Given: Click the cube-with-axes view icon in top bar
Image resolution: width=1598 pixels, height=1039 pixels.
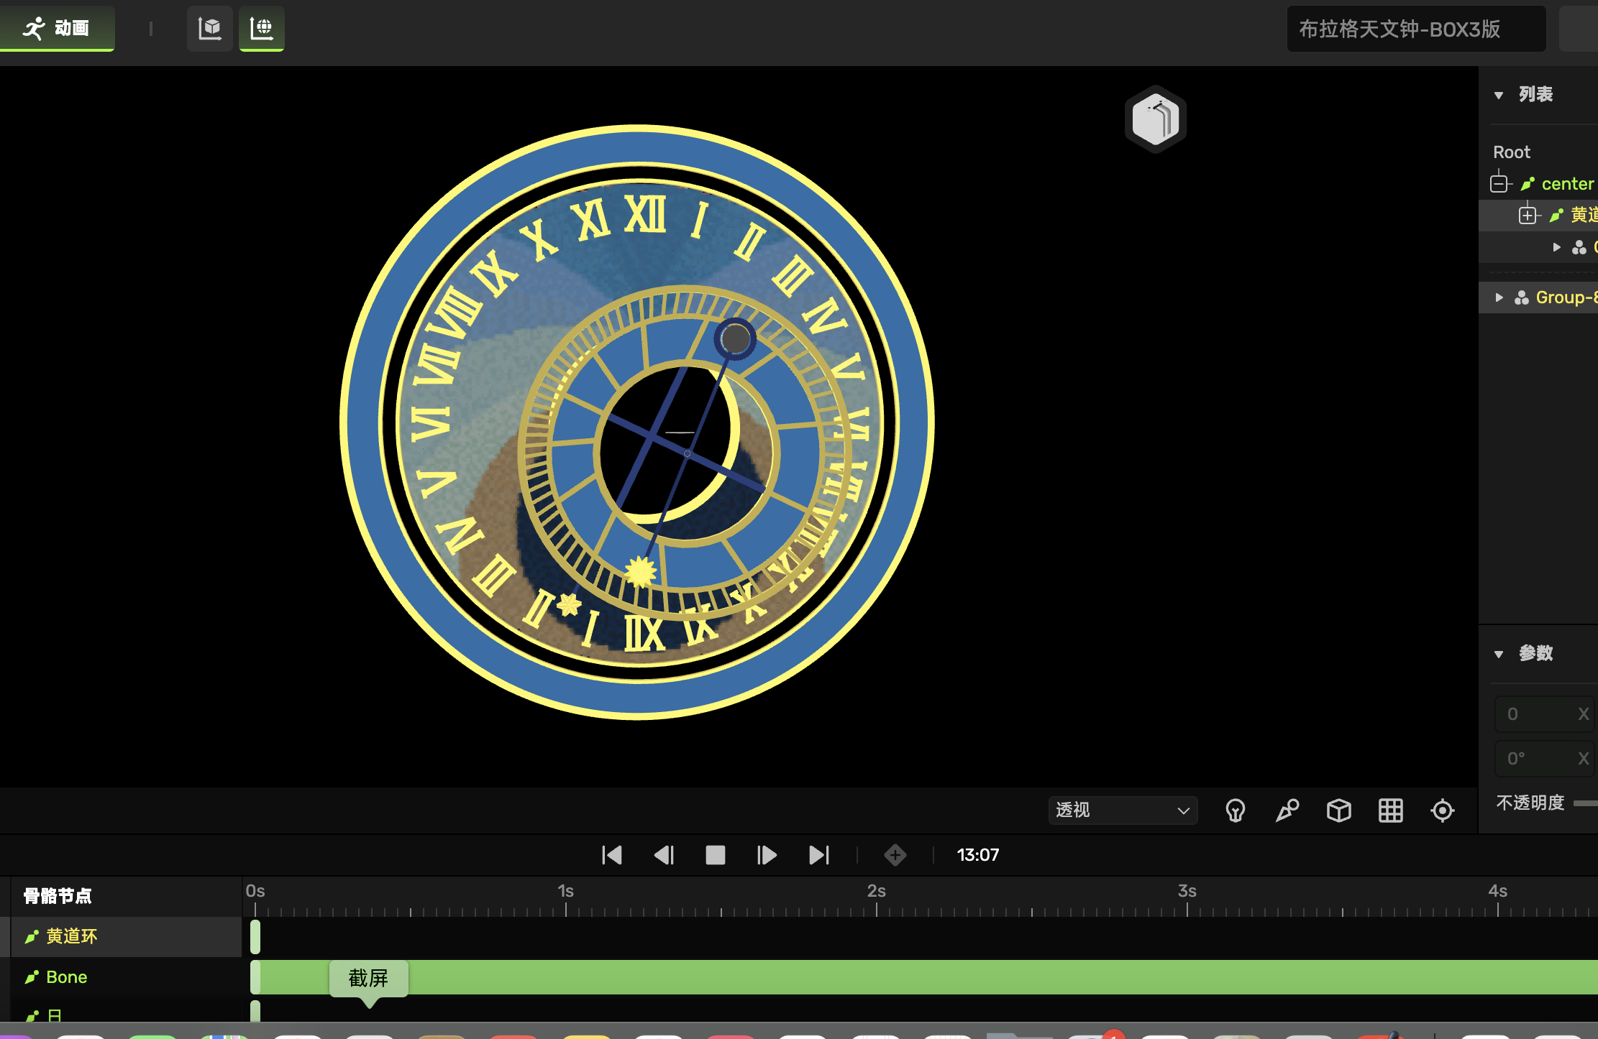Looking at the screenshot, I should click(209, 28).
